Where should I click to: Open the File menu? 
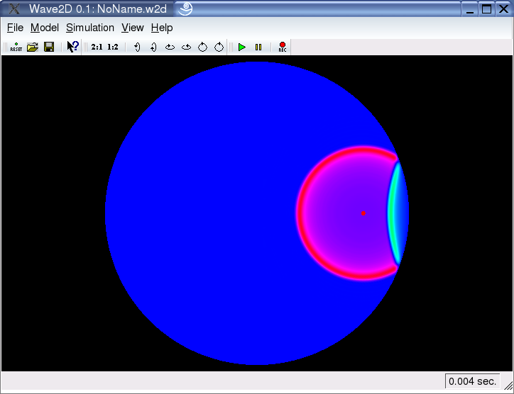click(15, 28)
